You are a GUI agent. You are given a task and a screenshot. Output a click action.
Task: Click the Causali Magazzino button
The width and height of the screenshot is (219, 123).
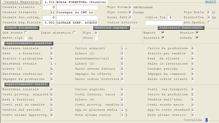coord(21,2)
